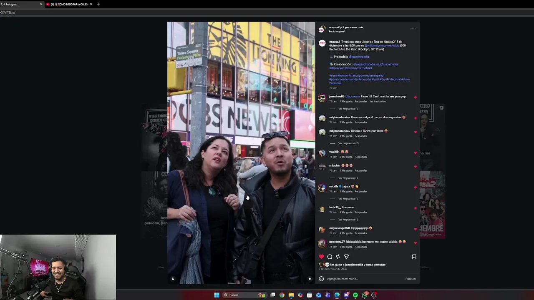This screenshot has width=534, height=300.
Task: Click the tab audio speaker icon
Action: click(x=3, y=4)
